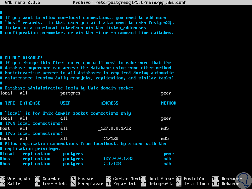The width and height of the screenshot is (252, 189).
Task: Insert another file via Leer fich.
Action: (x=54, y=184)
